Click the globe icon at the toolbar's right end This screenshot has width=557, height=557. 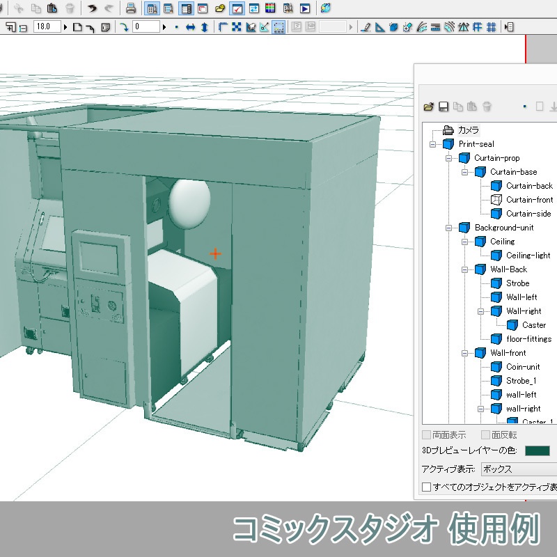coord(324,8)
